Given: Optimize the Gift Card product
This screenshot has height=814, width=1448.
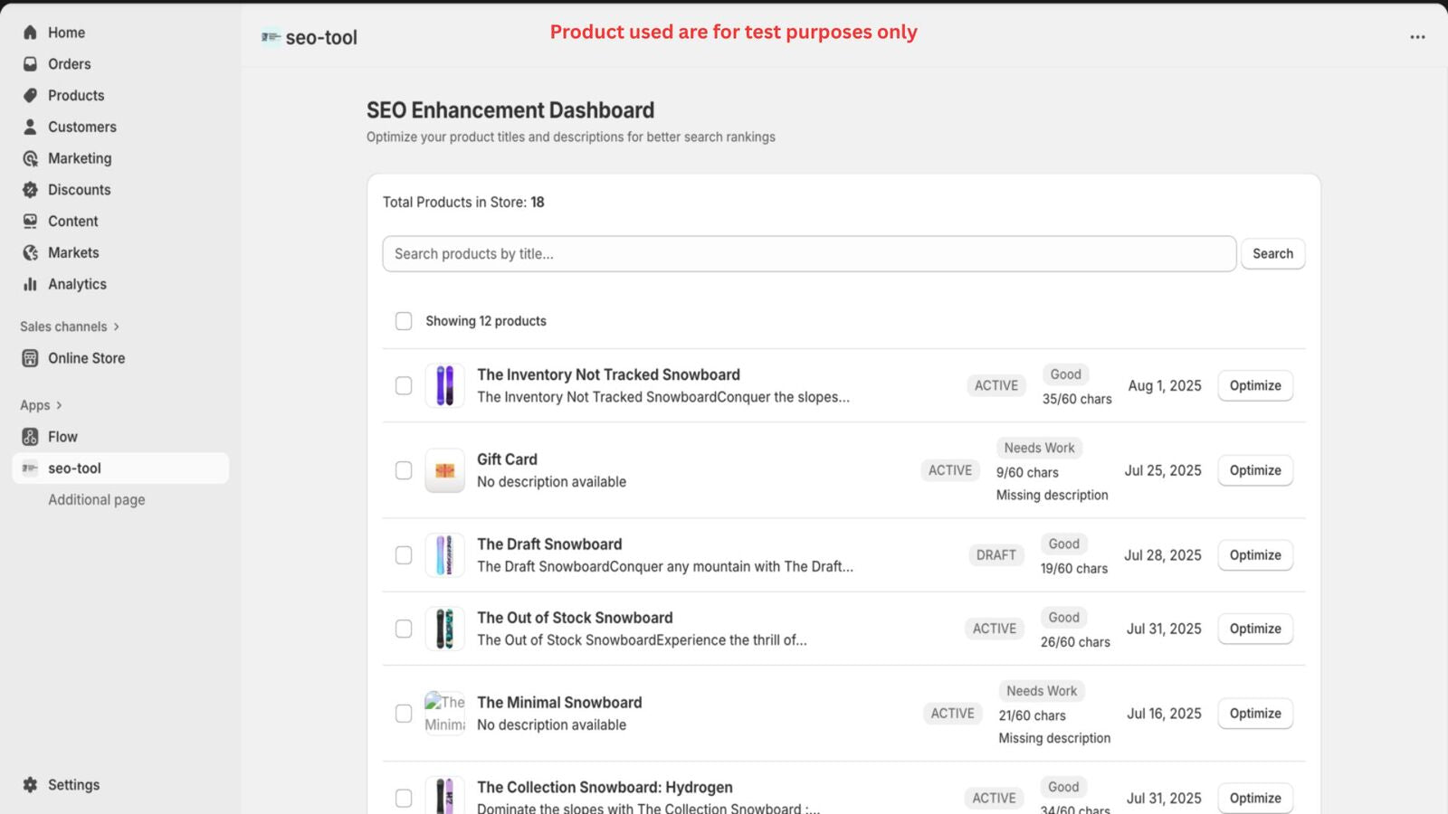Looking at the screenshot, I should click(1254, 470).
